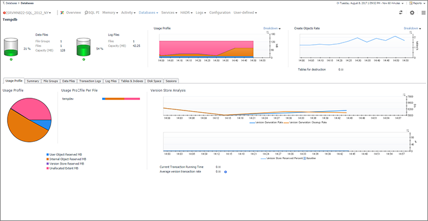Click the 'tempdev' file name

point(68,99)
